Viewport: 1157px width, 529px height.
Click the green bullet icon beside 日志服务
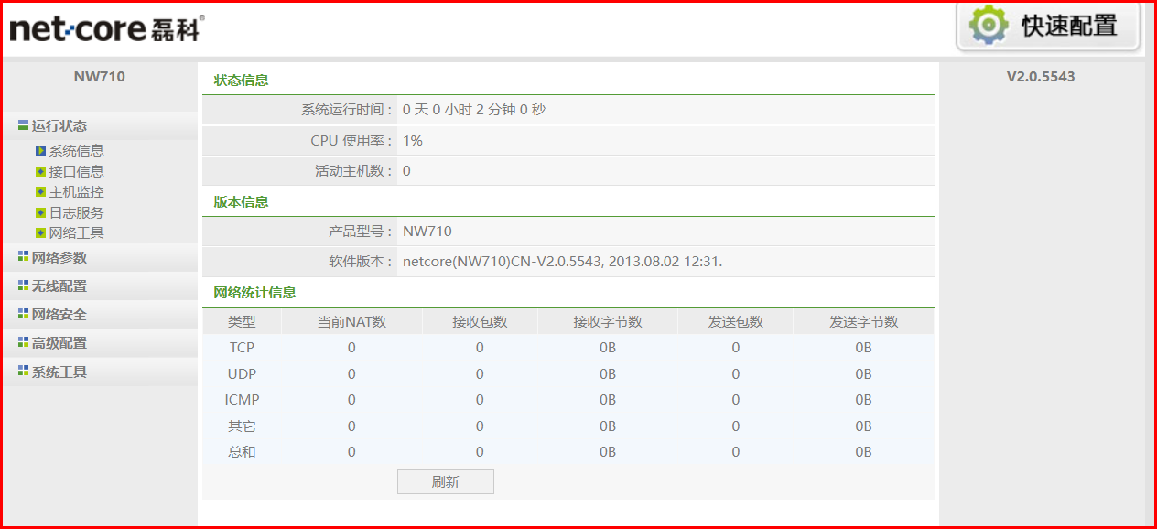(40, 212)
